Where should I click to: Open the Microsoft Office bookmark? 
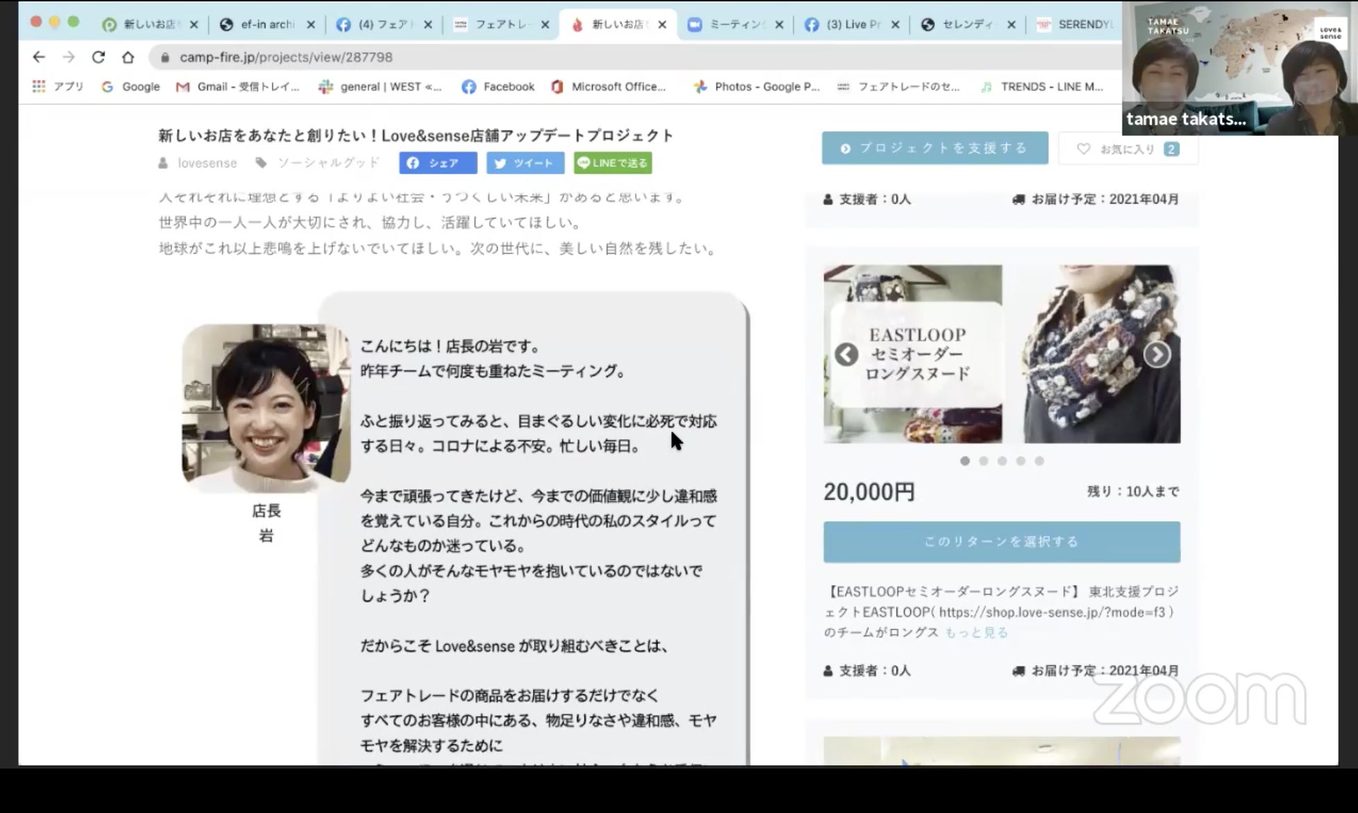click(609, 86)
